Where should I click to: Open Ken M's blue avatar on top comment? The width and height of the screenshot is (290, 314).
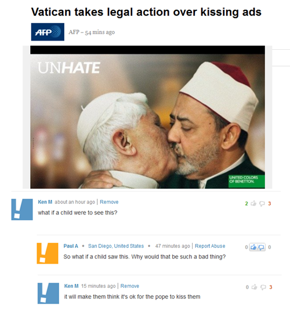click(x=22, y=209)
